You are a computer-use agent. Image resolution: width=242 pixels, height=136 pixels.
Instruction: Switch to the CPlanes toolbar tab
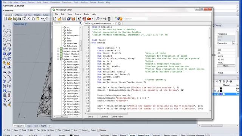pos(18,15)
